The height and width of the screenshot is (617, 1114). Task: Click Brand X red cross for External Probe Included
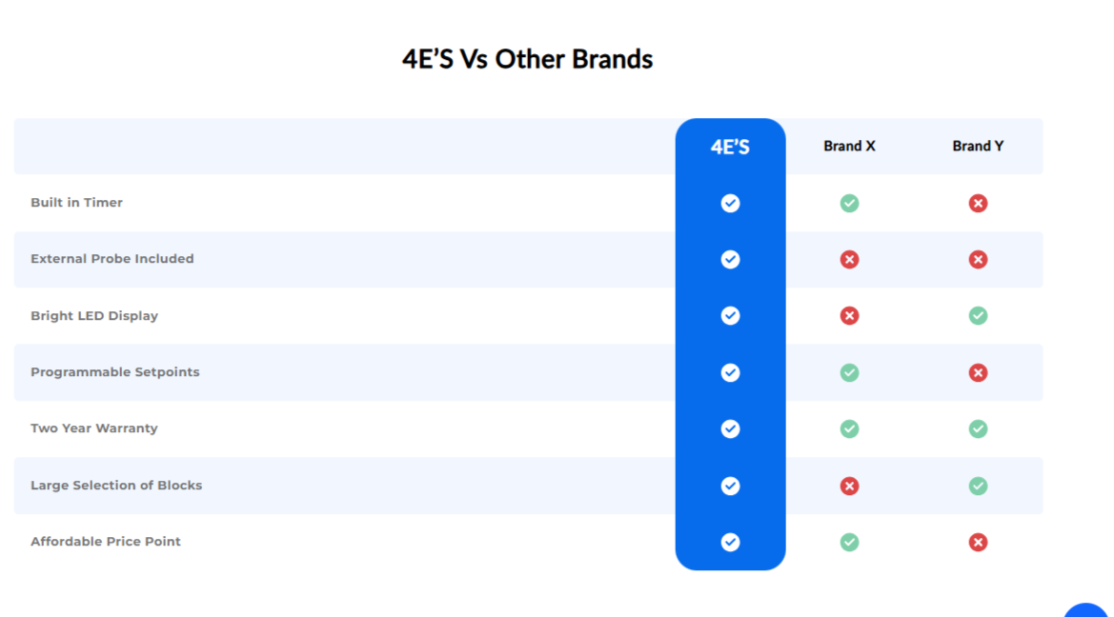pyautogui.click(x=849, y=259)
